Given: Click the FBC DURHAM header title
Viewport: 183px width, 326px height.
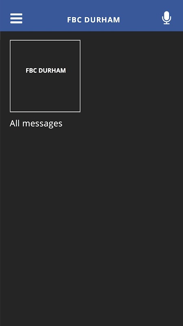Looking at the screenshot, I should (94, 20).
